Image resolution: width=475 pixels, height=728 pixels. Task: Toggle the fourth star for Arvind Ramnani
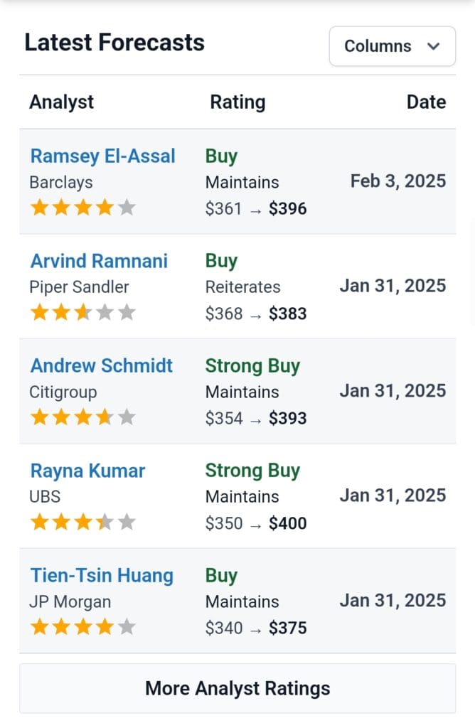[104, 312]
